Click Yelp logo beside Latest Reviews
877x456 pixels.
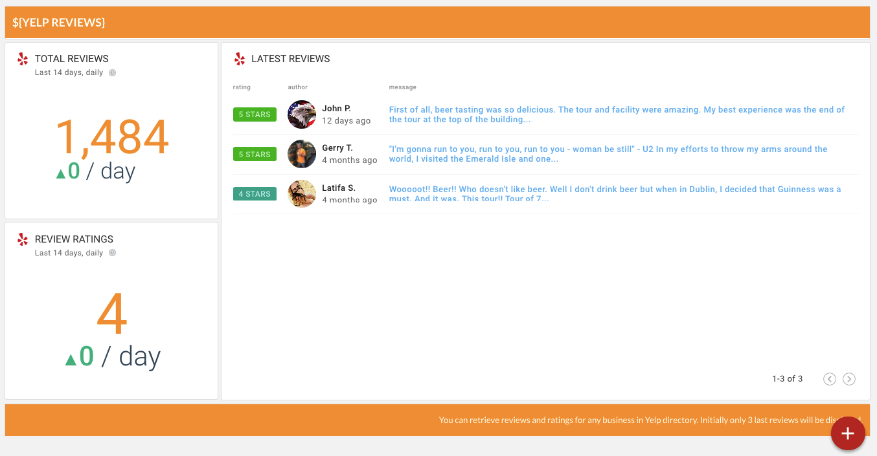[x=240, y=59]
